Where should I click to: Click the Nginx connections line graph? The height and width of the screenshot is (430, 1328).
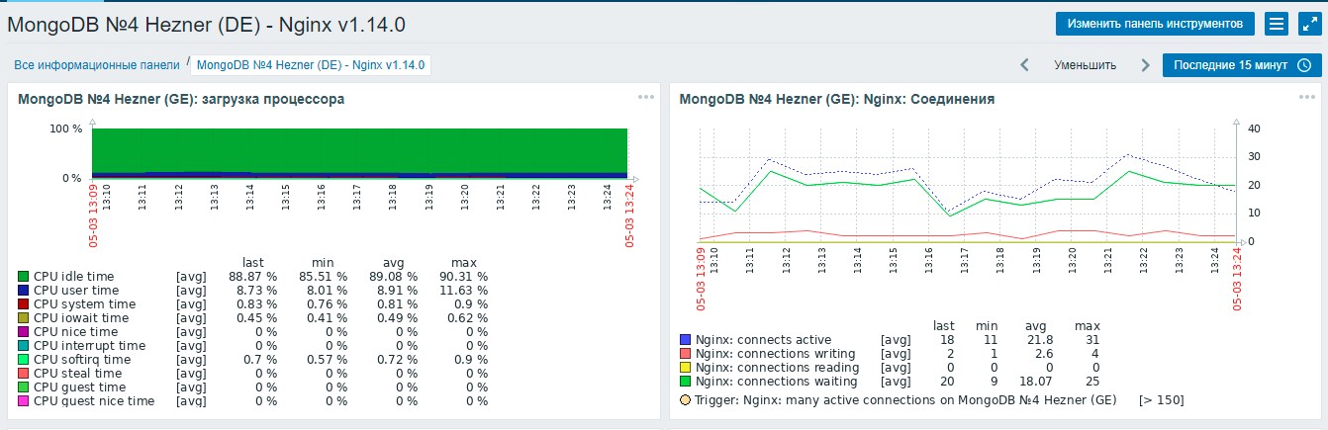(x=966, y=184)
